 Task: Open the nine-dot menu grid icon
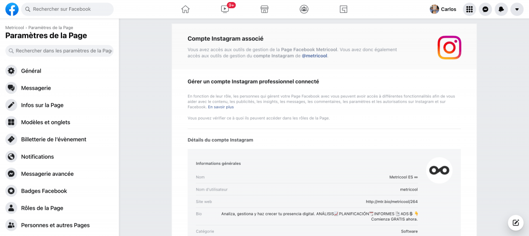(x=469, y=9)
